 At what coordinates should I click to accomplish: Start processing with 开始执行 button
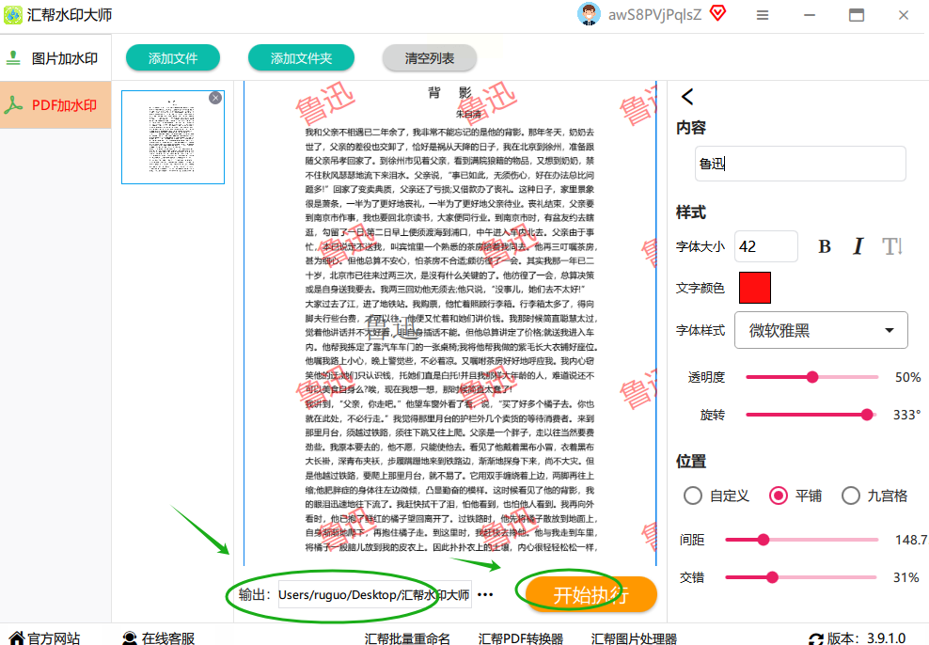pos(591,594)
